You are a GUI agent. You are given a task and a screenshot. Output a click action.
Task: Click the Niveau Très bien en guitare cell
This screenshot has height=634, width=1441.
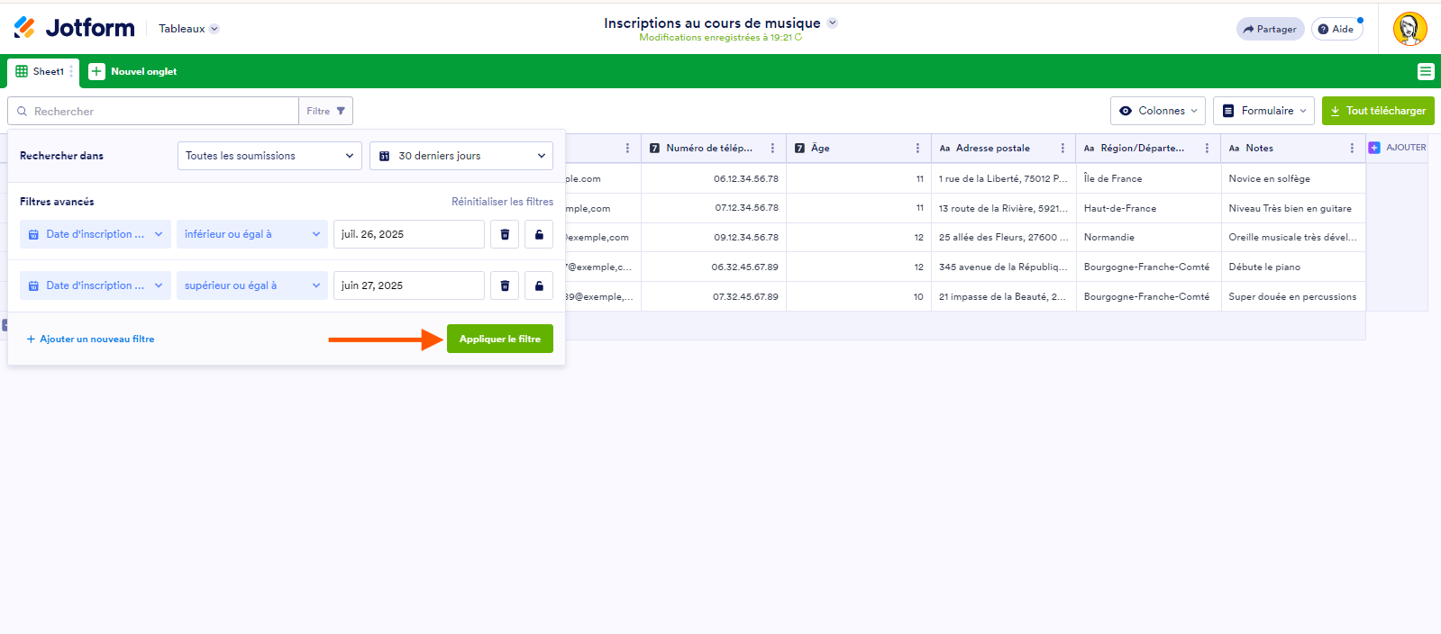pos(1293,208)
